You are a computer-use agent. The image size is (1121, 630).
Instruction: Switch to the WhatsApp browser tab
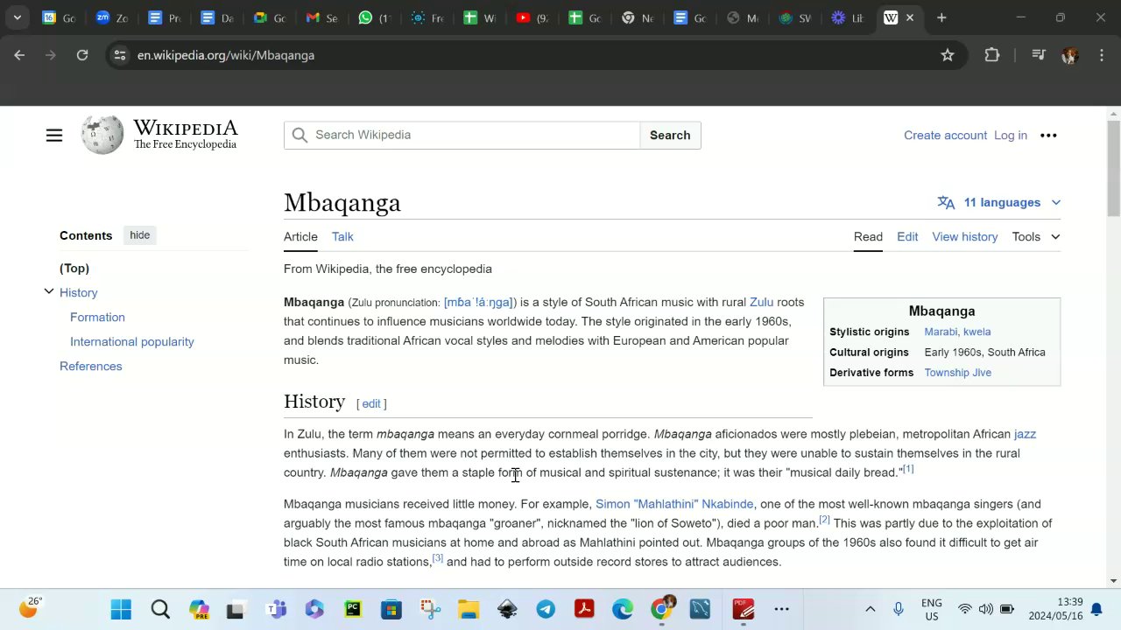tap(375, 17)
